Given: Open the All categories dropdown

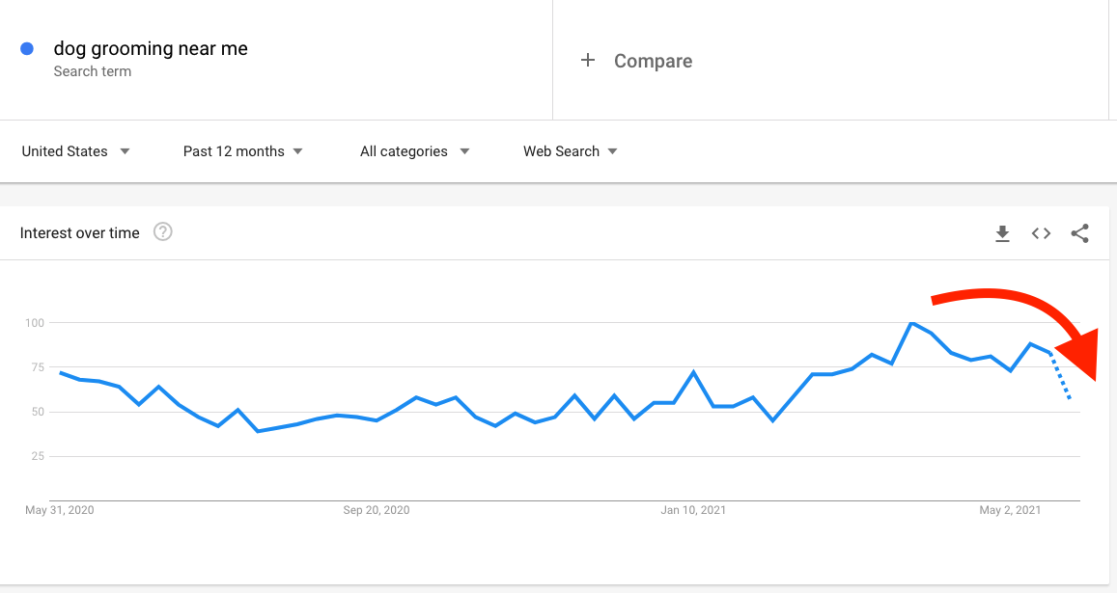Looking at the screenshot, I should [x=414, y=151].
